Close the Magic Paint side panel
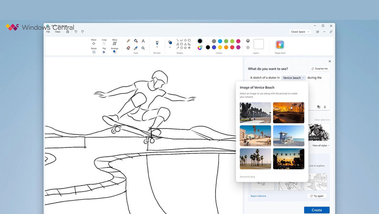 pyautogui.click(x=330, y=61)
